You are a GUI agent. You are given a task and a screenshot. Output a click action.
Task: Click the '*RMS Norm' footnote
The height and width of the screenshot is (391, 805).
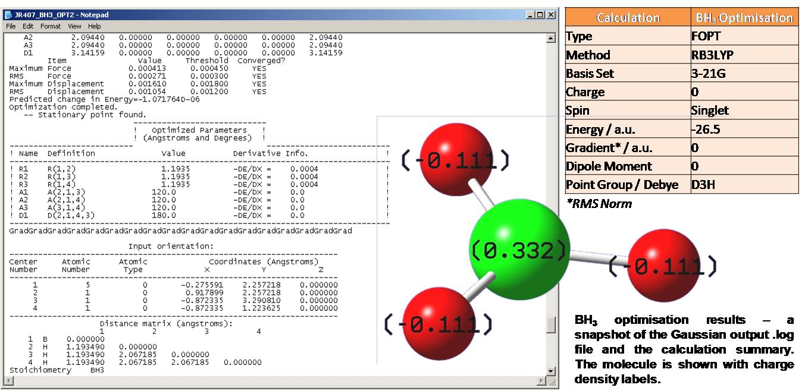click(599, 204)
